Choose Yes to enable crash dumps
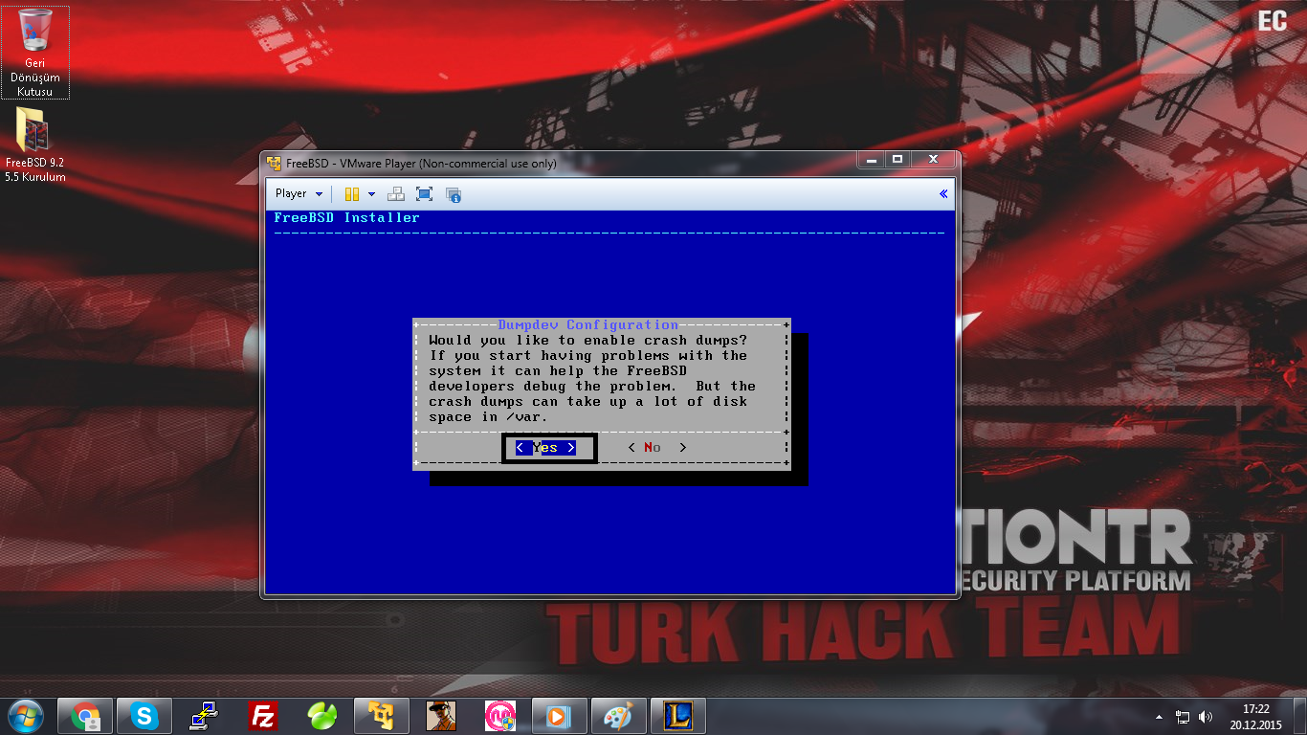Image resolution: width=1307 pixels, height=735 pixels. pyautogui.click(x=545, y=447)
